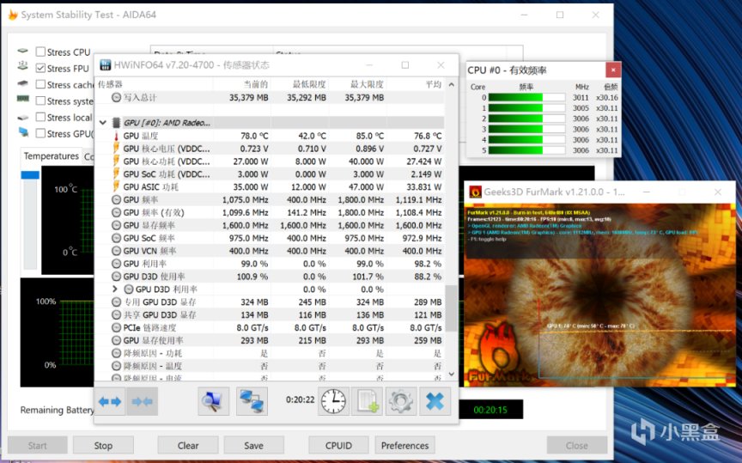The image size is (742, 463).
Task: Enable Stress local disks checkbox
Action: [40, 117]
